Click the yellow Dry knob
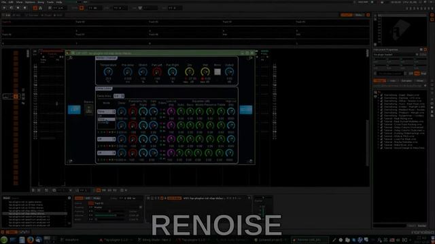 pyautogui.click(x=190, y=72)
